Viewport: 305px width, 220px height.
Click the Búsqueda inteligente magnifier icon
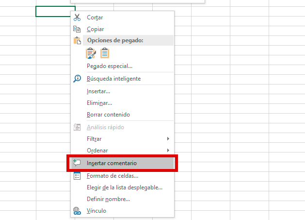77,79
